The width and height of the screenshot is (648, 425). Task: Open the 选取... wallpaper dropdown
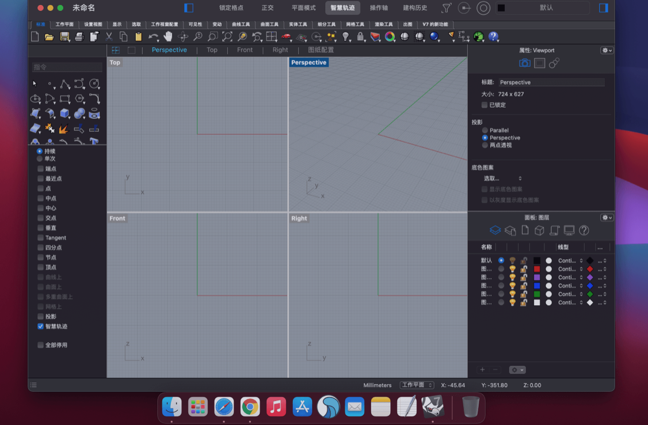click(502, 179)
